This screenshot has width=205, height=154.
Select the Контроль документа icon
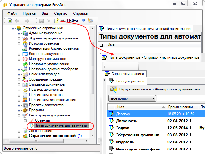click(25, 54)
